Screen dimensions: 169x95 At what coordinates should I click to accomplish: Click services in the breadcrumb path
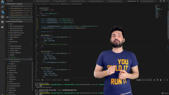44,4
